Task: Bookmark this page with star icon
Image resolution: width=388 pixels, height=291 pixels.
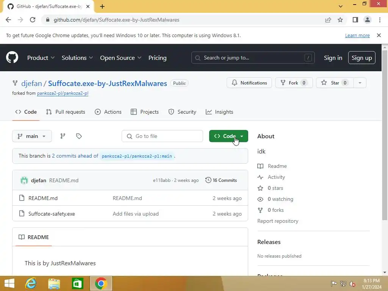Action: 340,20
